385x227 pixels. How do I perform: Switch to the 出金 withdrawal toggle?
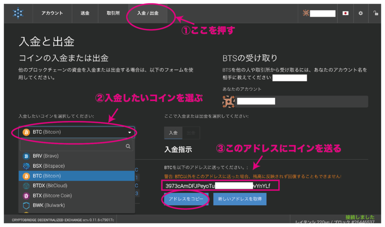(191, 133)
